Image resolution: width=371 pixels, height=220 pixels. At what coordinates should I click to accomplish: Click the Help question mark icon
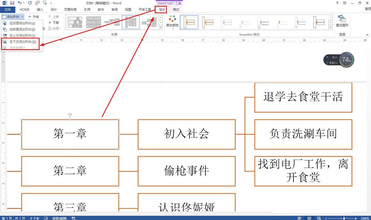(337, 3)
